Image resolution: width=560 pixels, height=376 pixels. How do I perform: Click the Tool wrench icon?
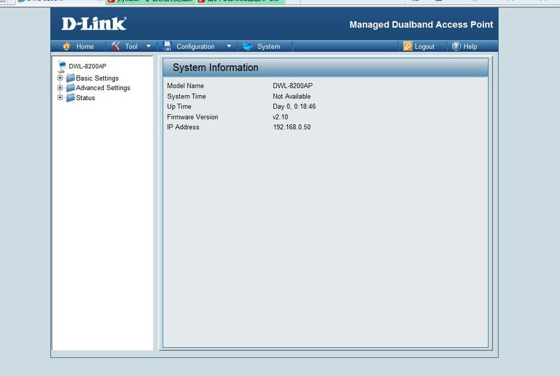(115, 46)
